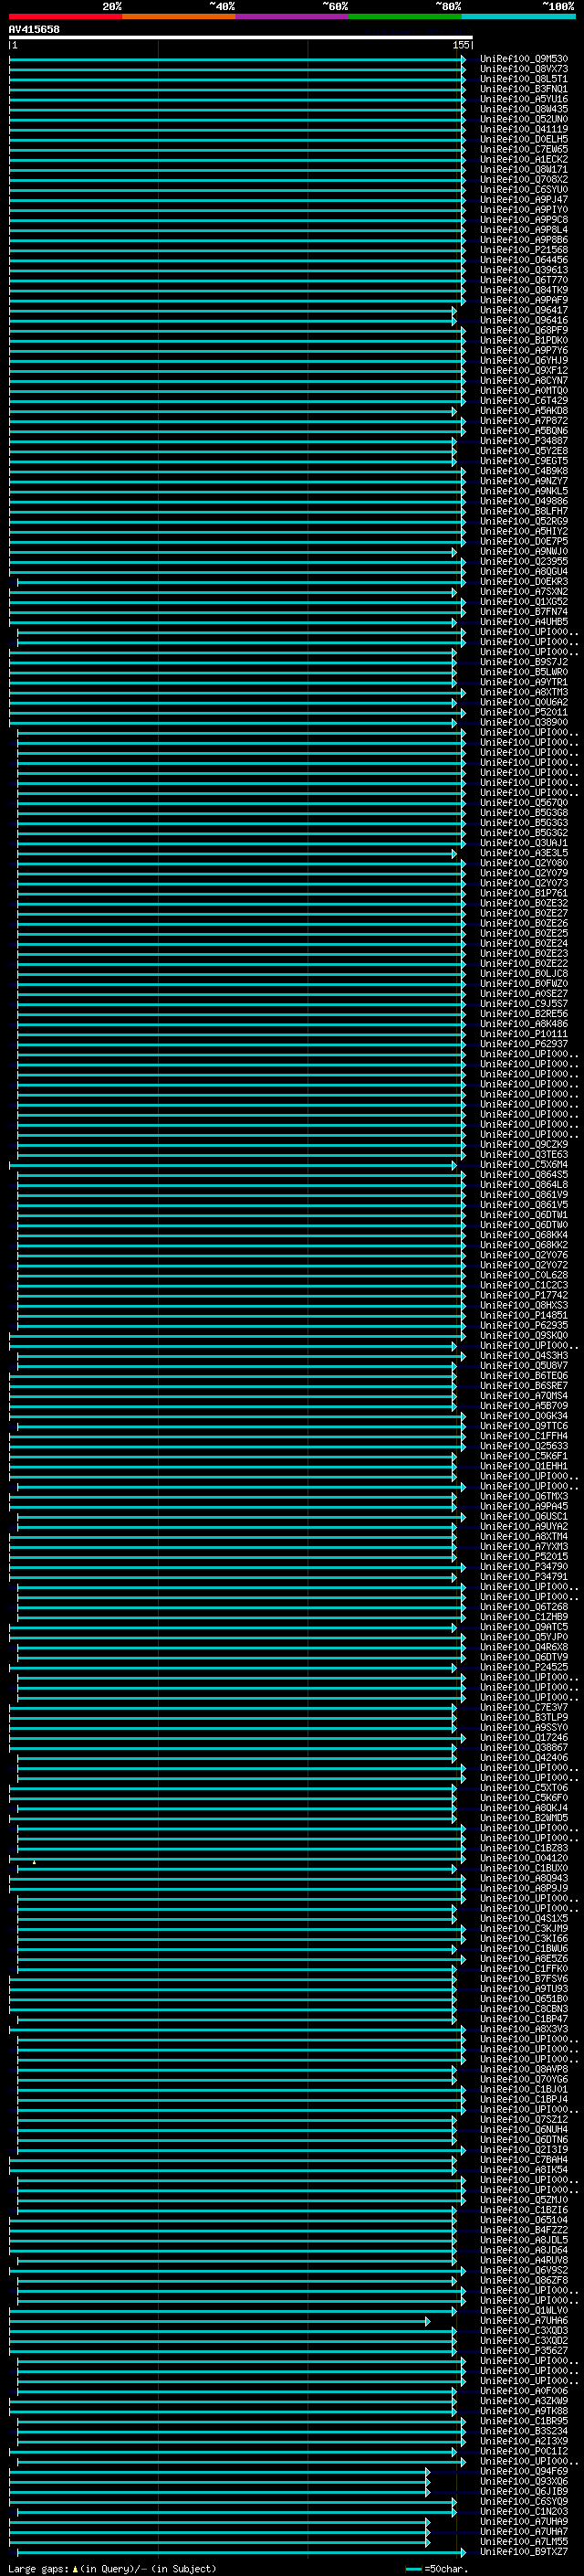Click the purple ~60% identity legend bar
This screenshot has width=584, height=2576.
[x=293, y=16]
